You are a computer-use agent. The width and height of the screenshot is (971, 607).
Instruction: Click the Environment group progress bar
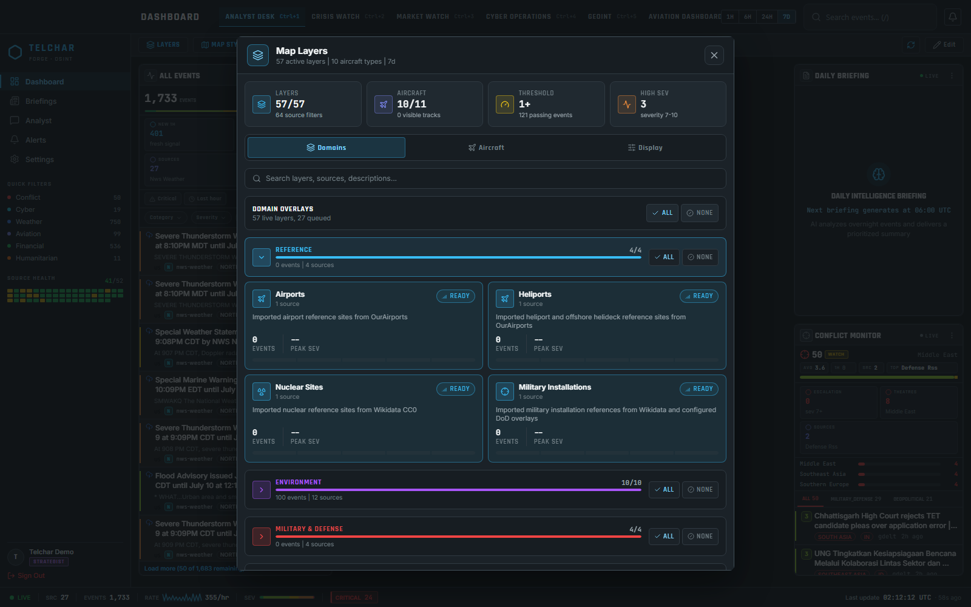[458, 490]
